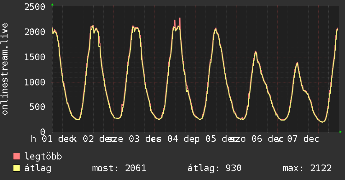Image resolution: width=345 pixels, height=180 pixels.
Task: Click the 'most: 2061' current value
Action: point(119,168)
